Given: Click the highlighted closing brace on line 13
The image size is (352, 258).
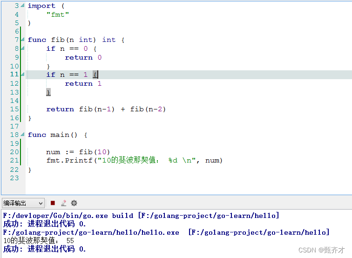Looking at the screenshot, I should pyautogui.click(x=48, y=92).
